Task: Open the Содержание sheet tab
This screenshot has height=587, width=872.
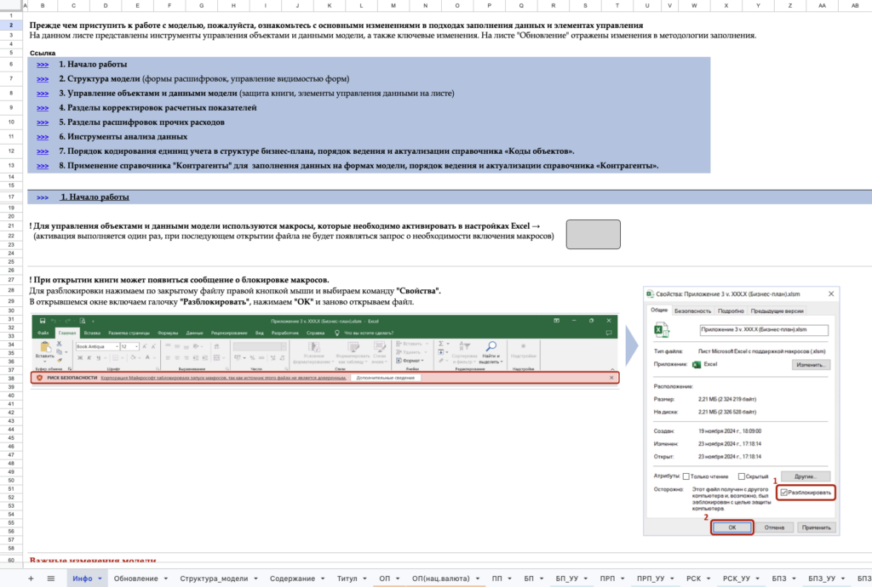Action: (x=291, y=578)
